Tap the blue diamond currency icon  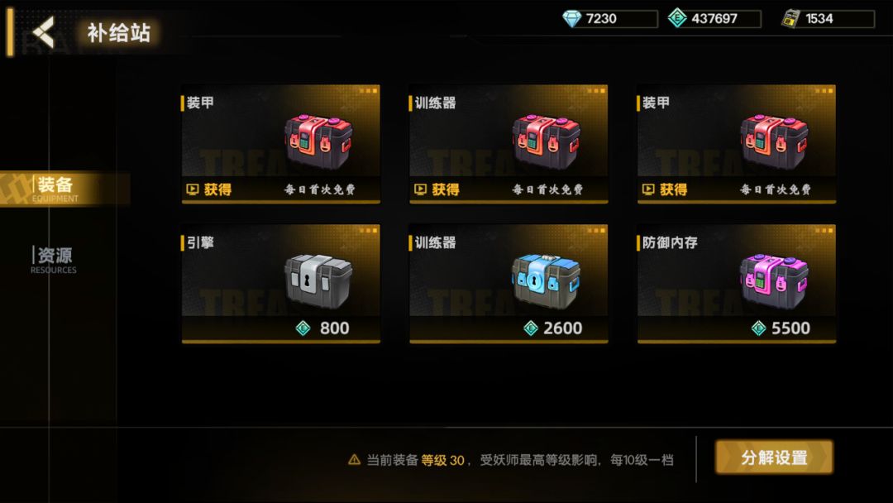click(572, 19)
